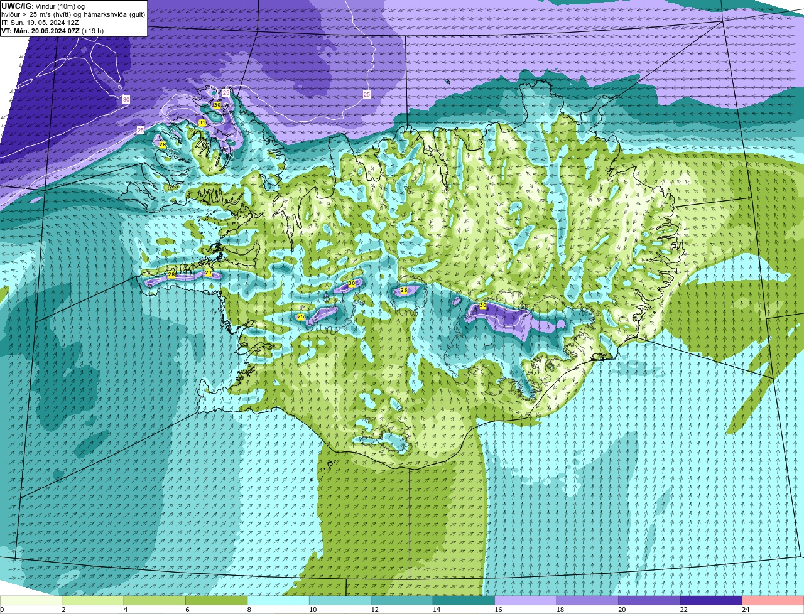Click the legend tick label 4
The width and height of the screenshot is (804, 614).
(125, 610)
